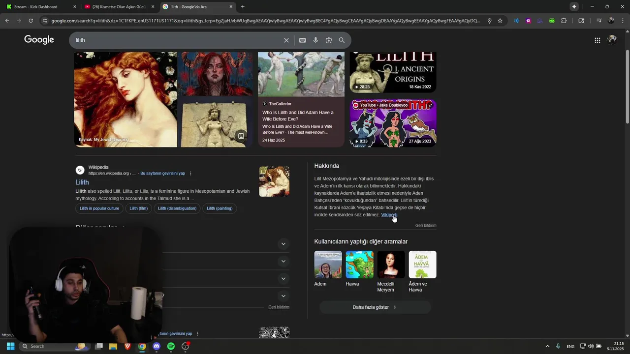Open the Lilith Wikipedia result title

(x=82, y=182)
